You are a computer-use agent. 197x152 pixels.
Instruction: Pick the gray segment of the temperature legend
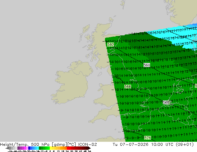point(10,148)
